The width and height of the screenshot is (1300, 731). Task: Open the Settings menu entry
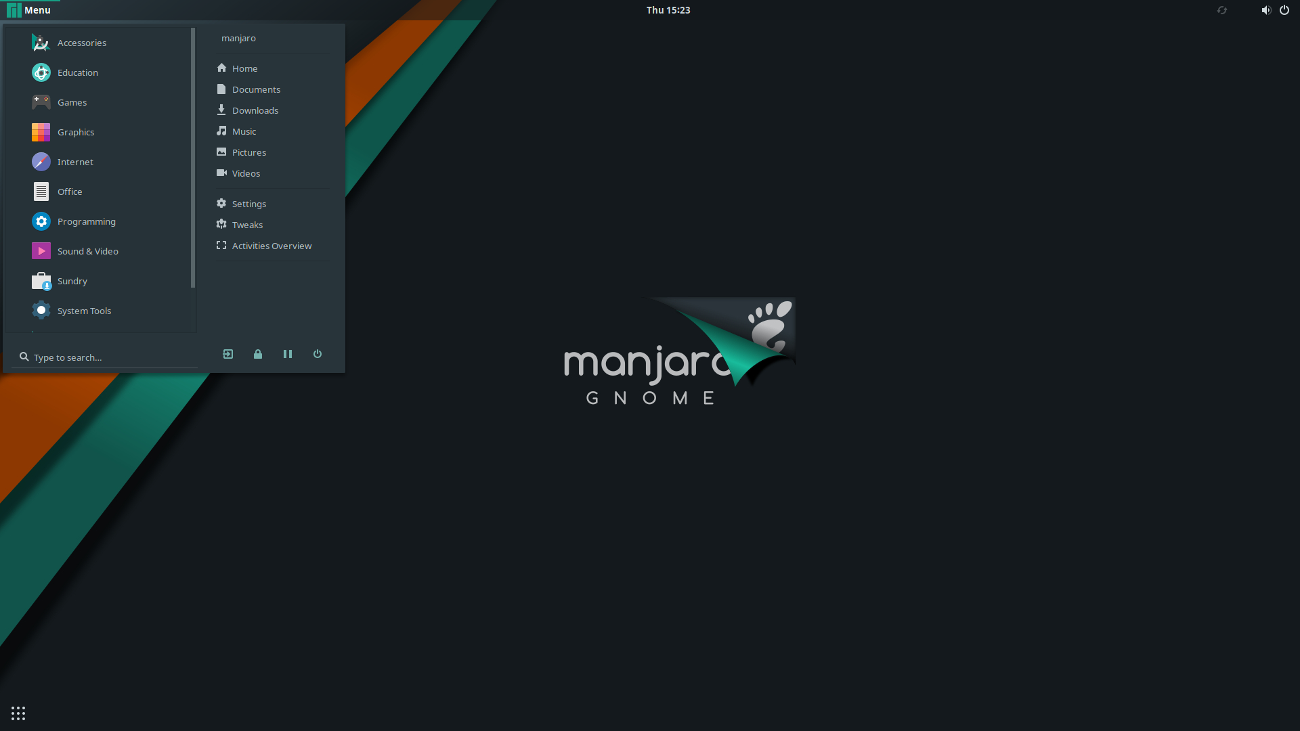pos(248,202)
